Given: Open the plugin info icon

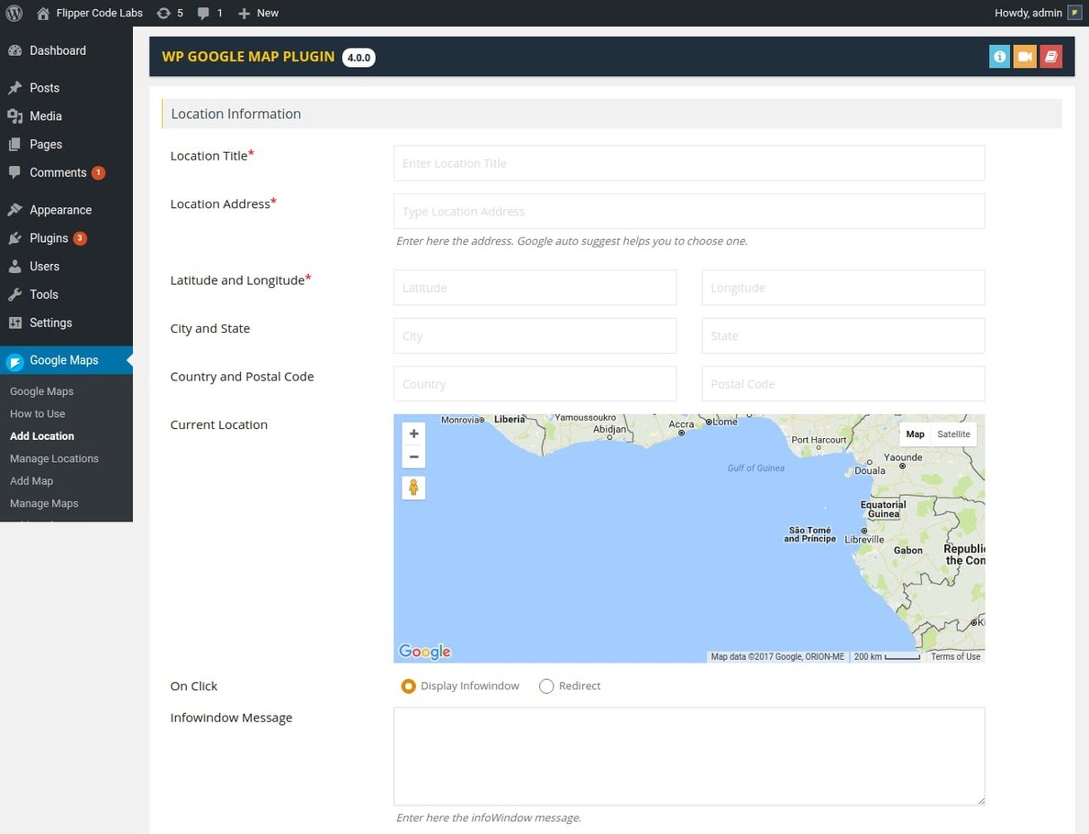Looking at the screenshot, I should point(999,56).
